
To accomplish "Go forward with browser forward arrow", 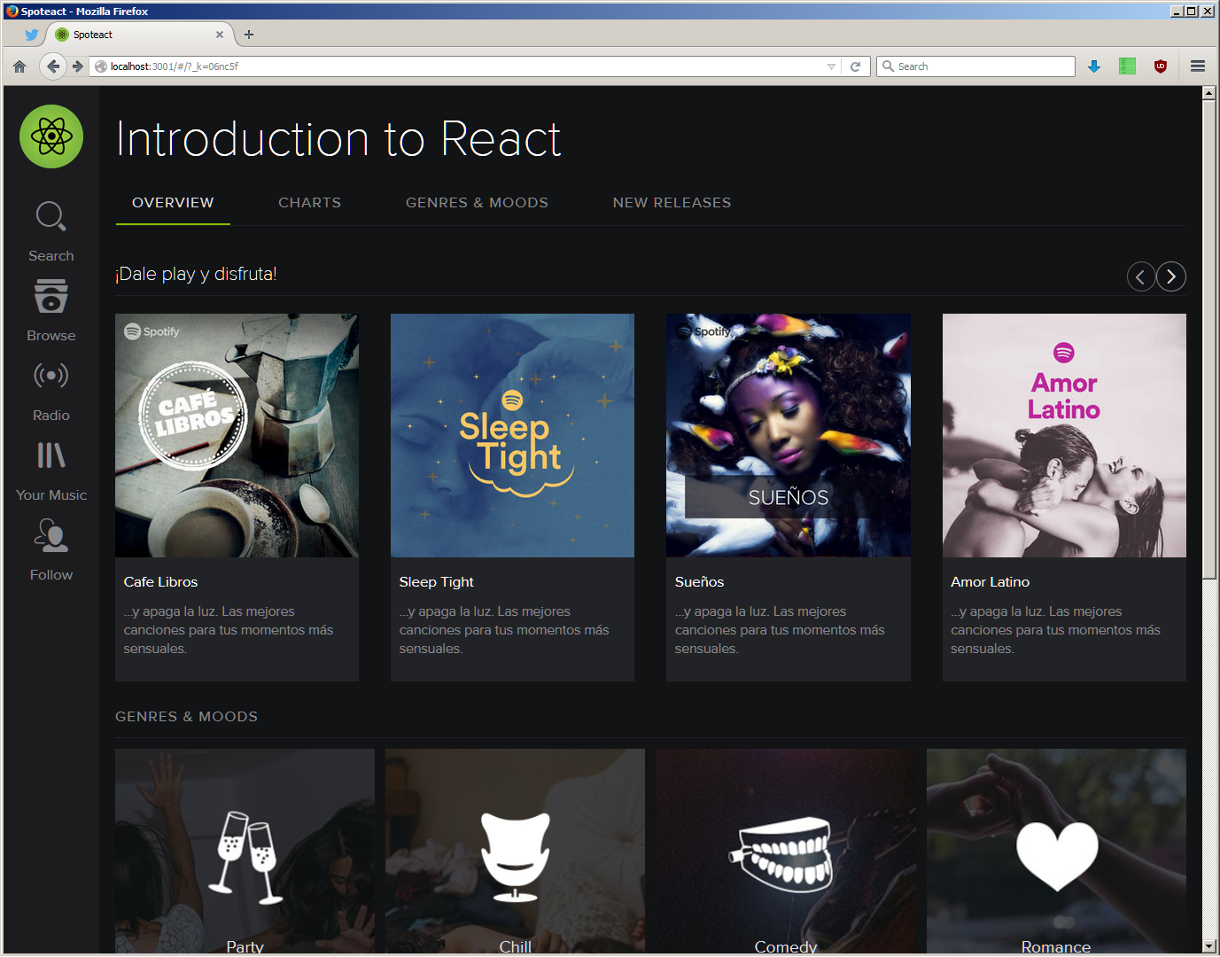I will pos(78,66).
